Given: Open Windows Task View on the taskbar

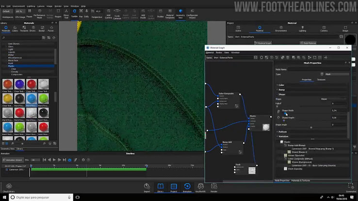Looking at the screenshot, I should point(78,197).
